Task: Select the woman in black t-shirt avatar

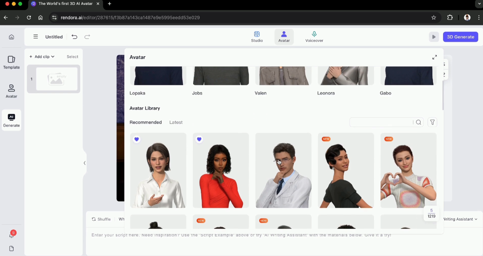Action: pos(346,171)
